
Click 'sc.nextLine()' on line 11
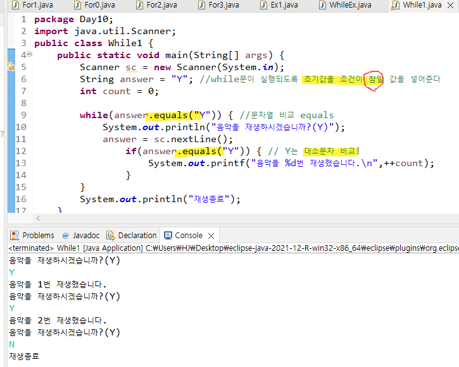191,139
